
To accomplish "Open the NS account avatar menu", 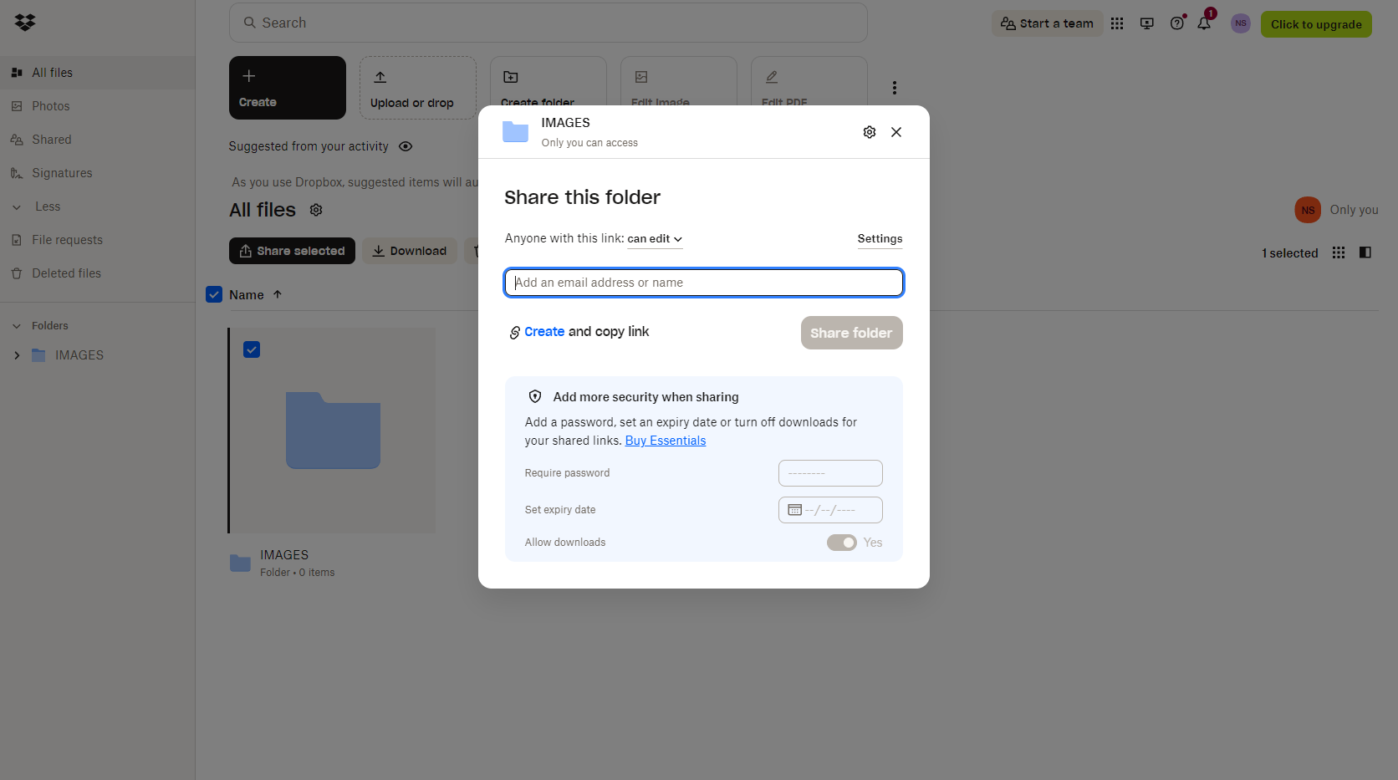I will coord(1241,23).
